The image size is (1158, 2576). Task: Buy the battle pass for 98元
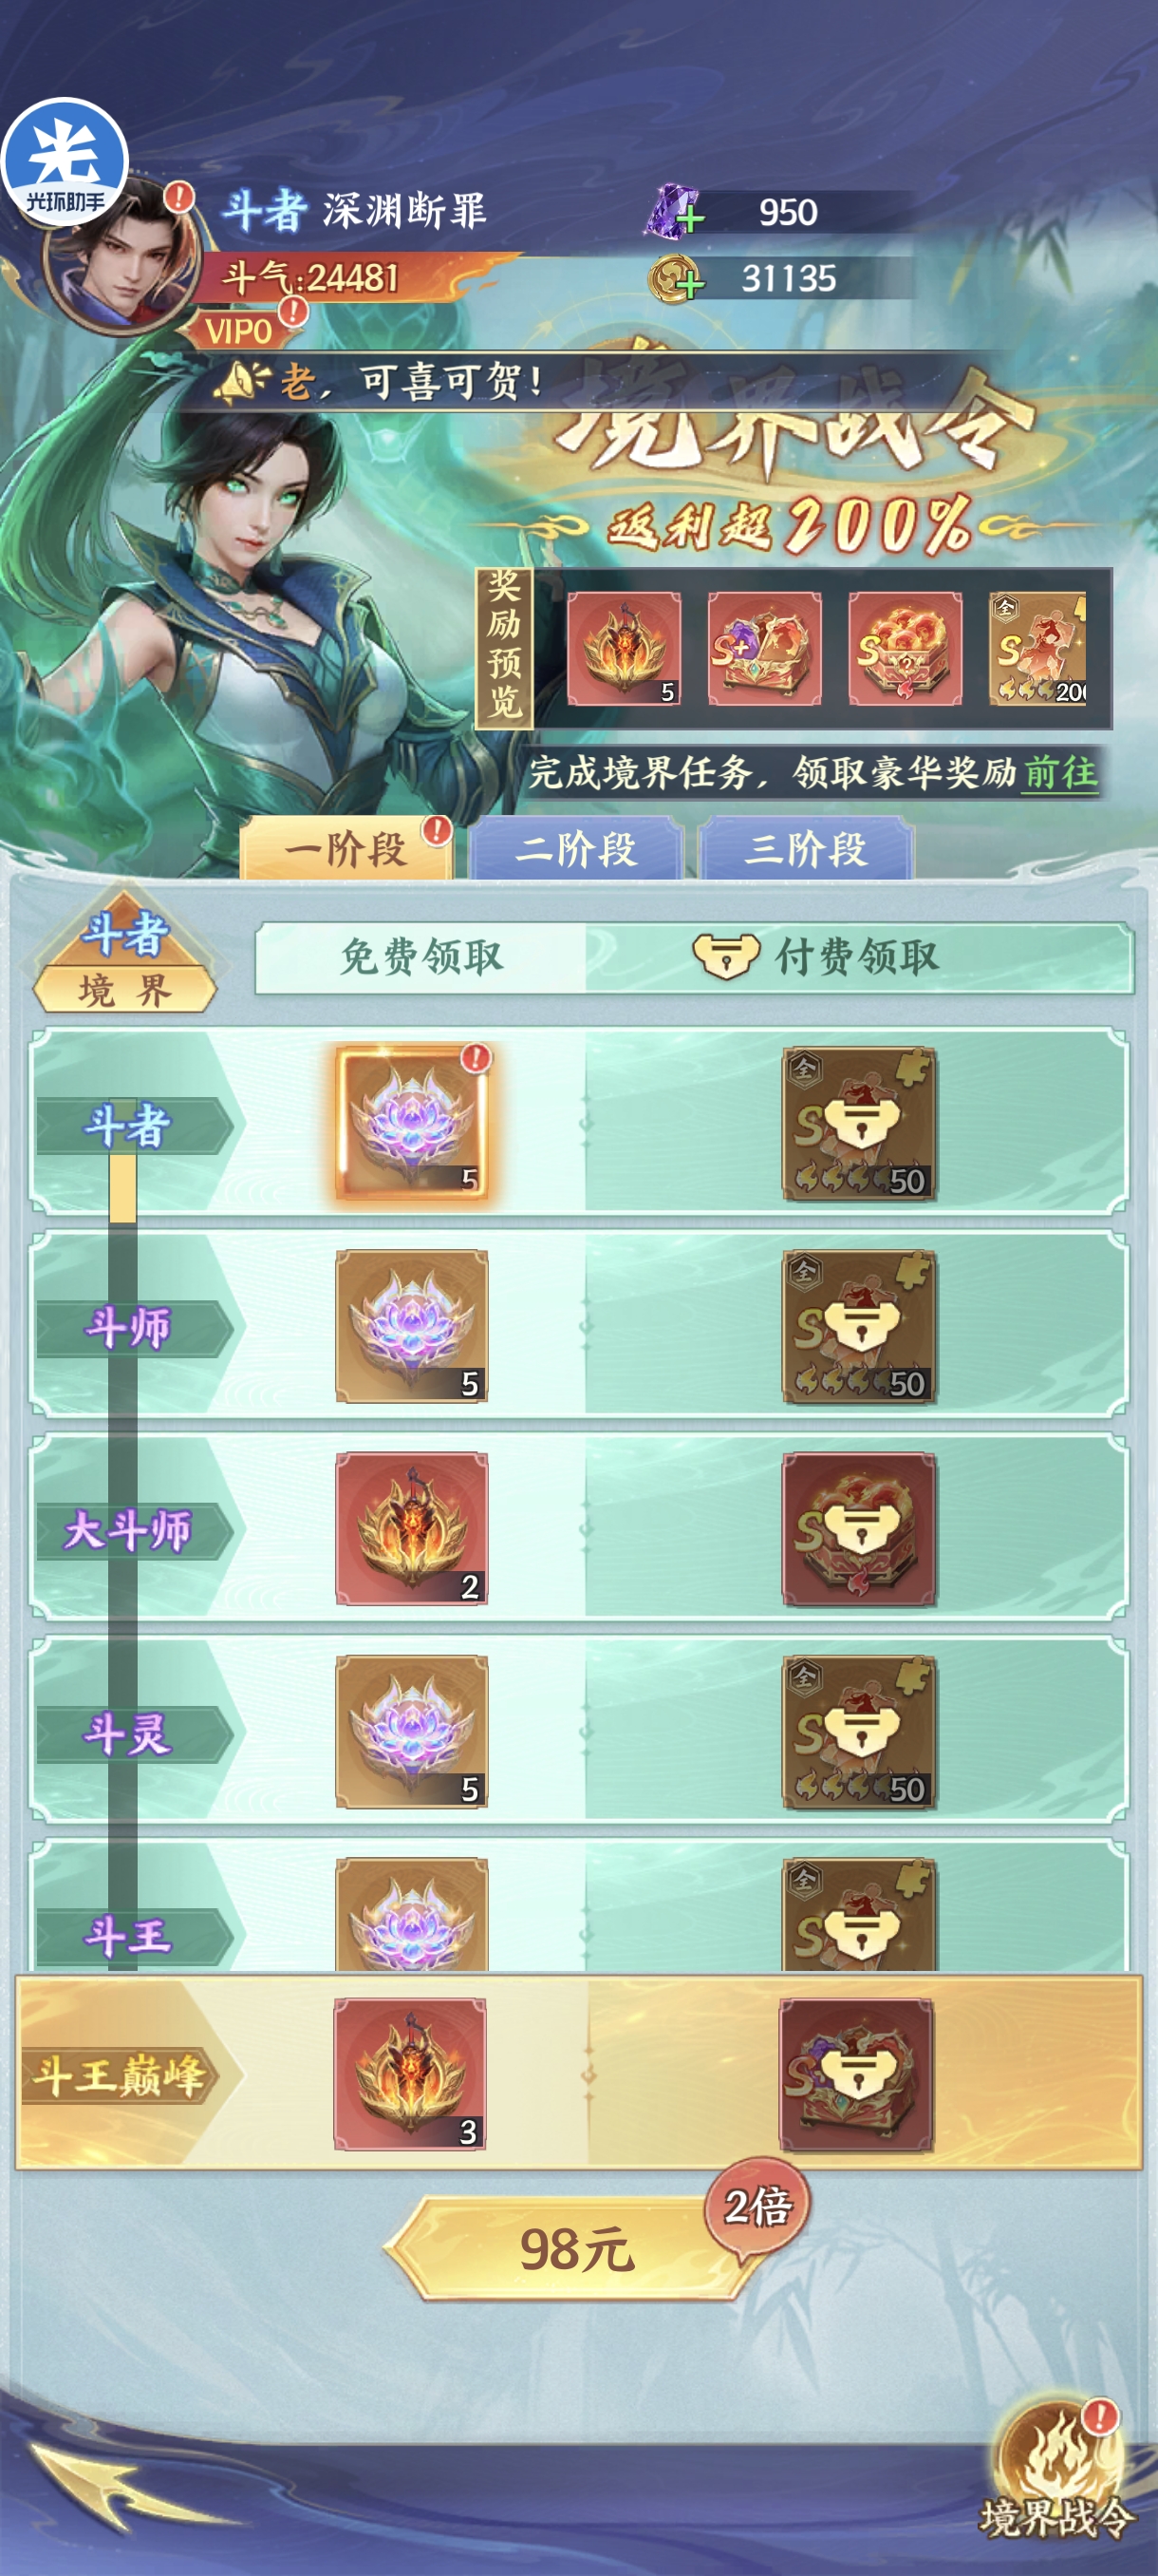(x=576, y=2249)
